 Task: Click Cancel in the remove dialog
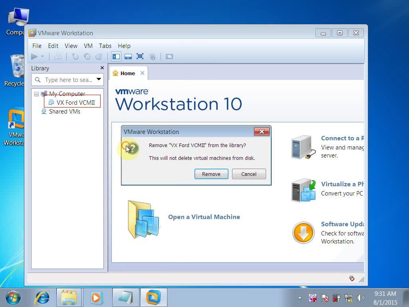point(249,174)
